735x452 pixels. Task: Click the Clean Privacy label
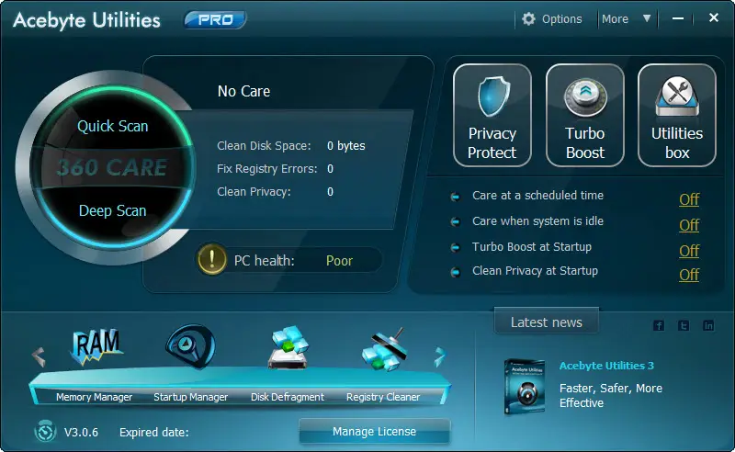click(x=254, y=192)
